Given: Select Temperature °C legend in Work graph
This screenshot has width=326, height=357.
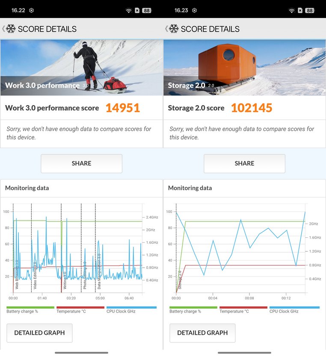Looking at the screenshot, I should [x=80, y=310].
